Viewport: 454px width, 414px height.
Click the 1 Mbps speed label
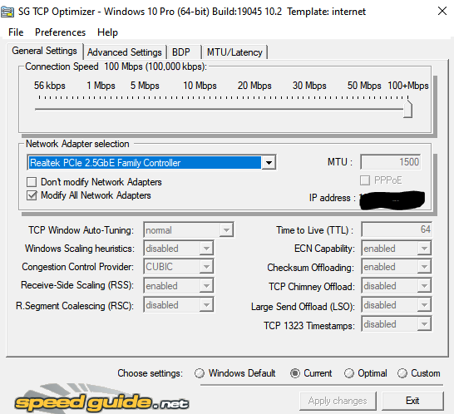[x=101, y=86]
